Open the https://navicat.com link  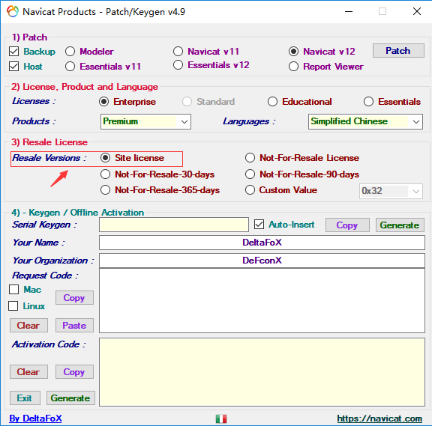coord(379,419)
